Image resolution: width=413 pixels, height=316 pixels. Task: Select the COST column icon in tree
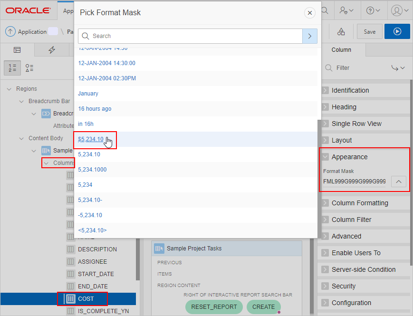69,298
